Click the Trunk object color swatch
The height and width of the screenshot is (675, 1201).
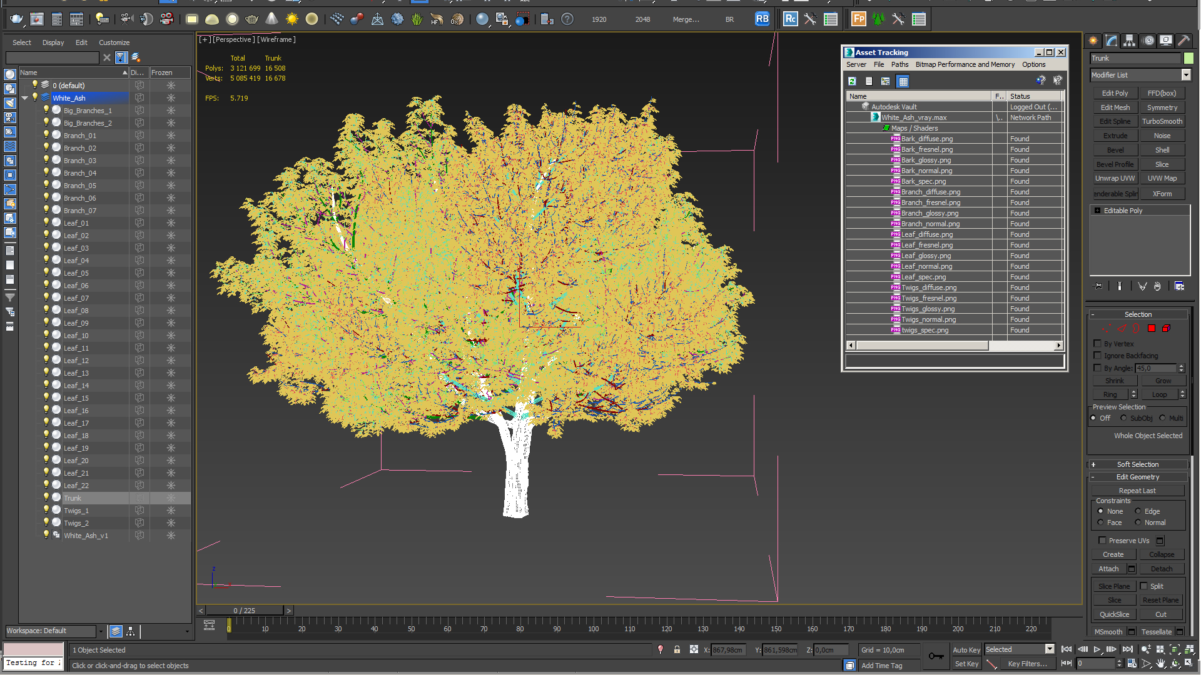click(1188, 58)
